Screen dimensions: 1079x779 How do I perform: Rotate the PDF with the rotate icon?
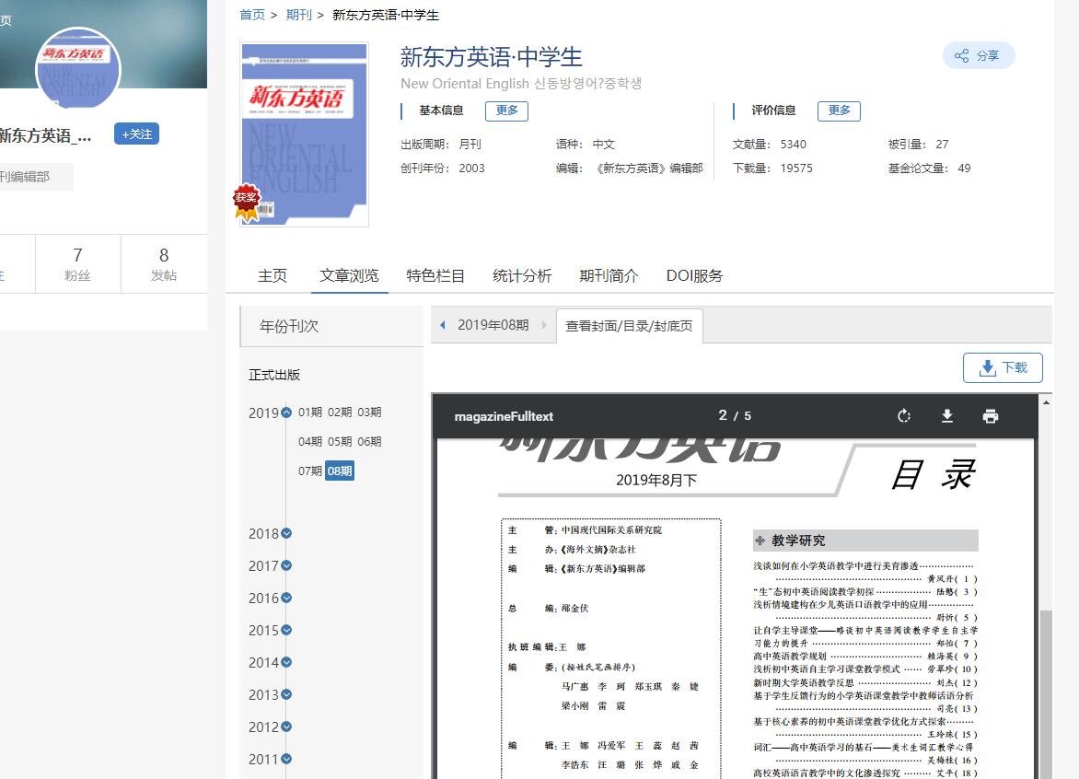[x=903, y=415]
